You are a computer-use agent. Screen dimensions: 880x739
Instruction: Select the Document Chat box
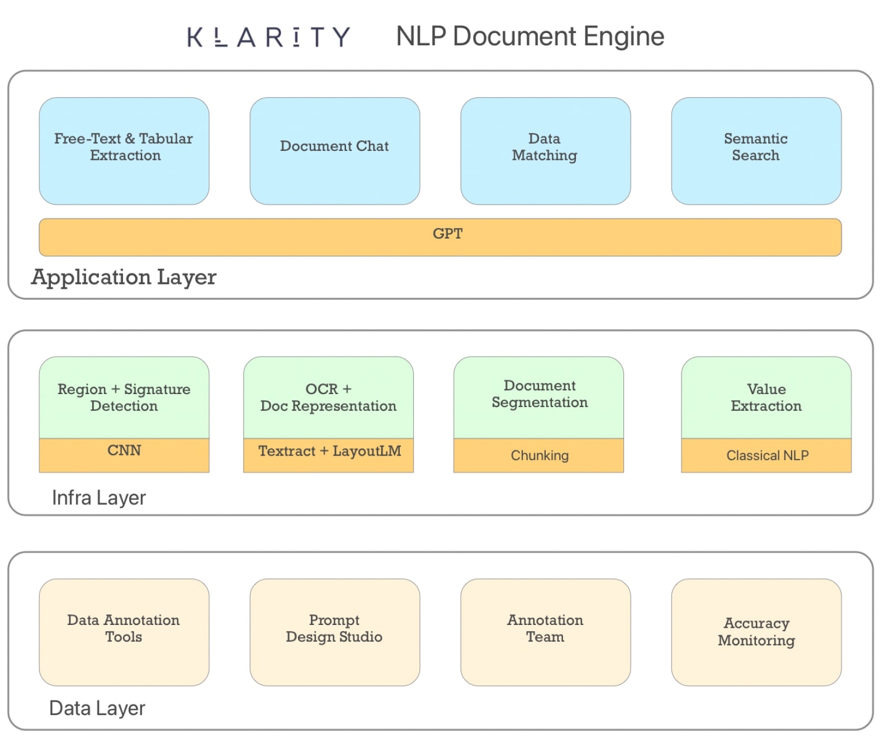(335, 151)
